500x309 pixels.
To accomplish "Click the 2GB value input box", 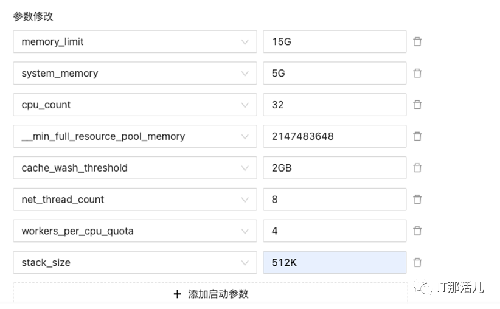I will [x=334, y=168].
